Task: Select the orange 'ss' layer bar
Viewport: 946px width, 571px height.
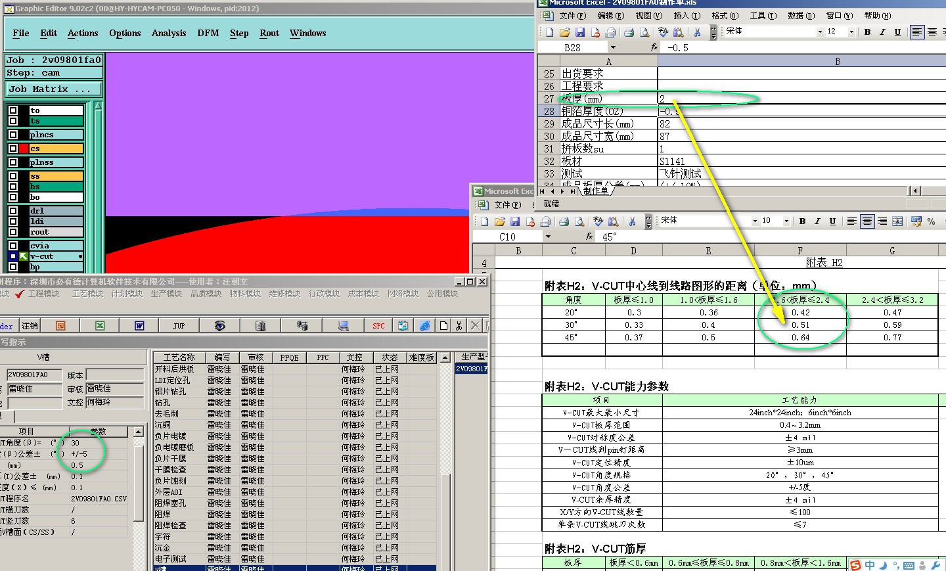Action: pyautogui.click(x=56, y=176)
